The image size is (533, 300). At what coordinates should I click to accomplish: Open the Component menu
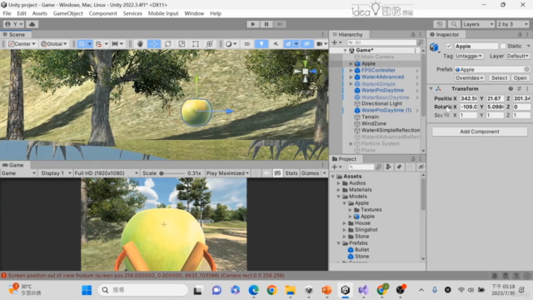[x=102, y=13]
